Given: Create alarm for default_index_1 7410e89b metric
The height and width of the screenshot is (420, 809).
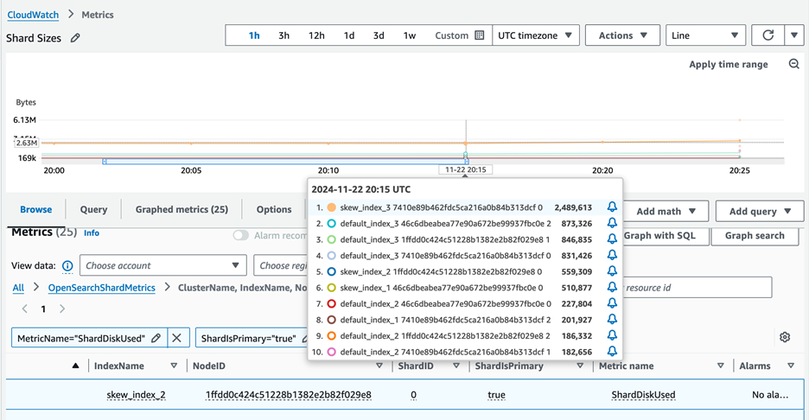Looking at the screenshot, I should coord(612,319).
